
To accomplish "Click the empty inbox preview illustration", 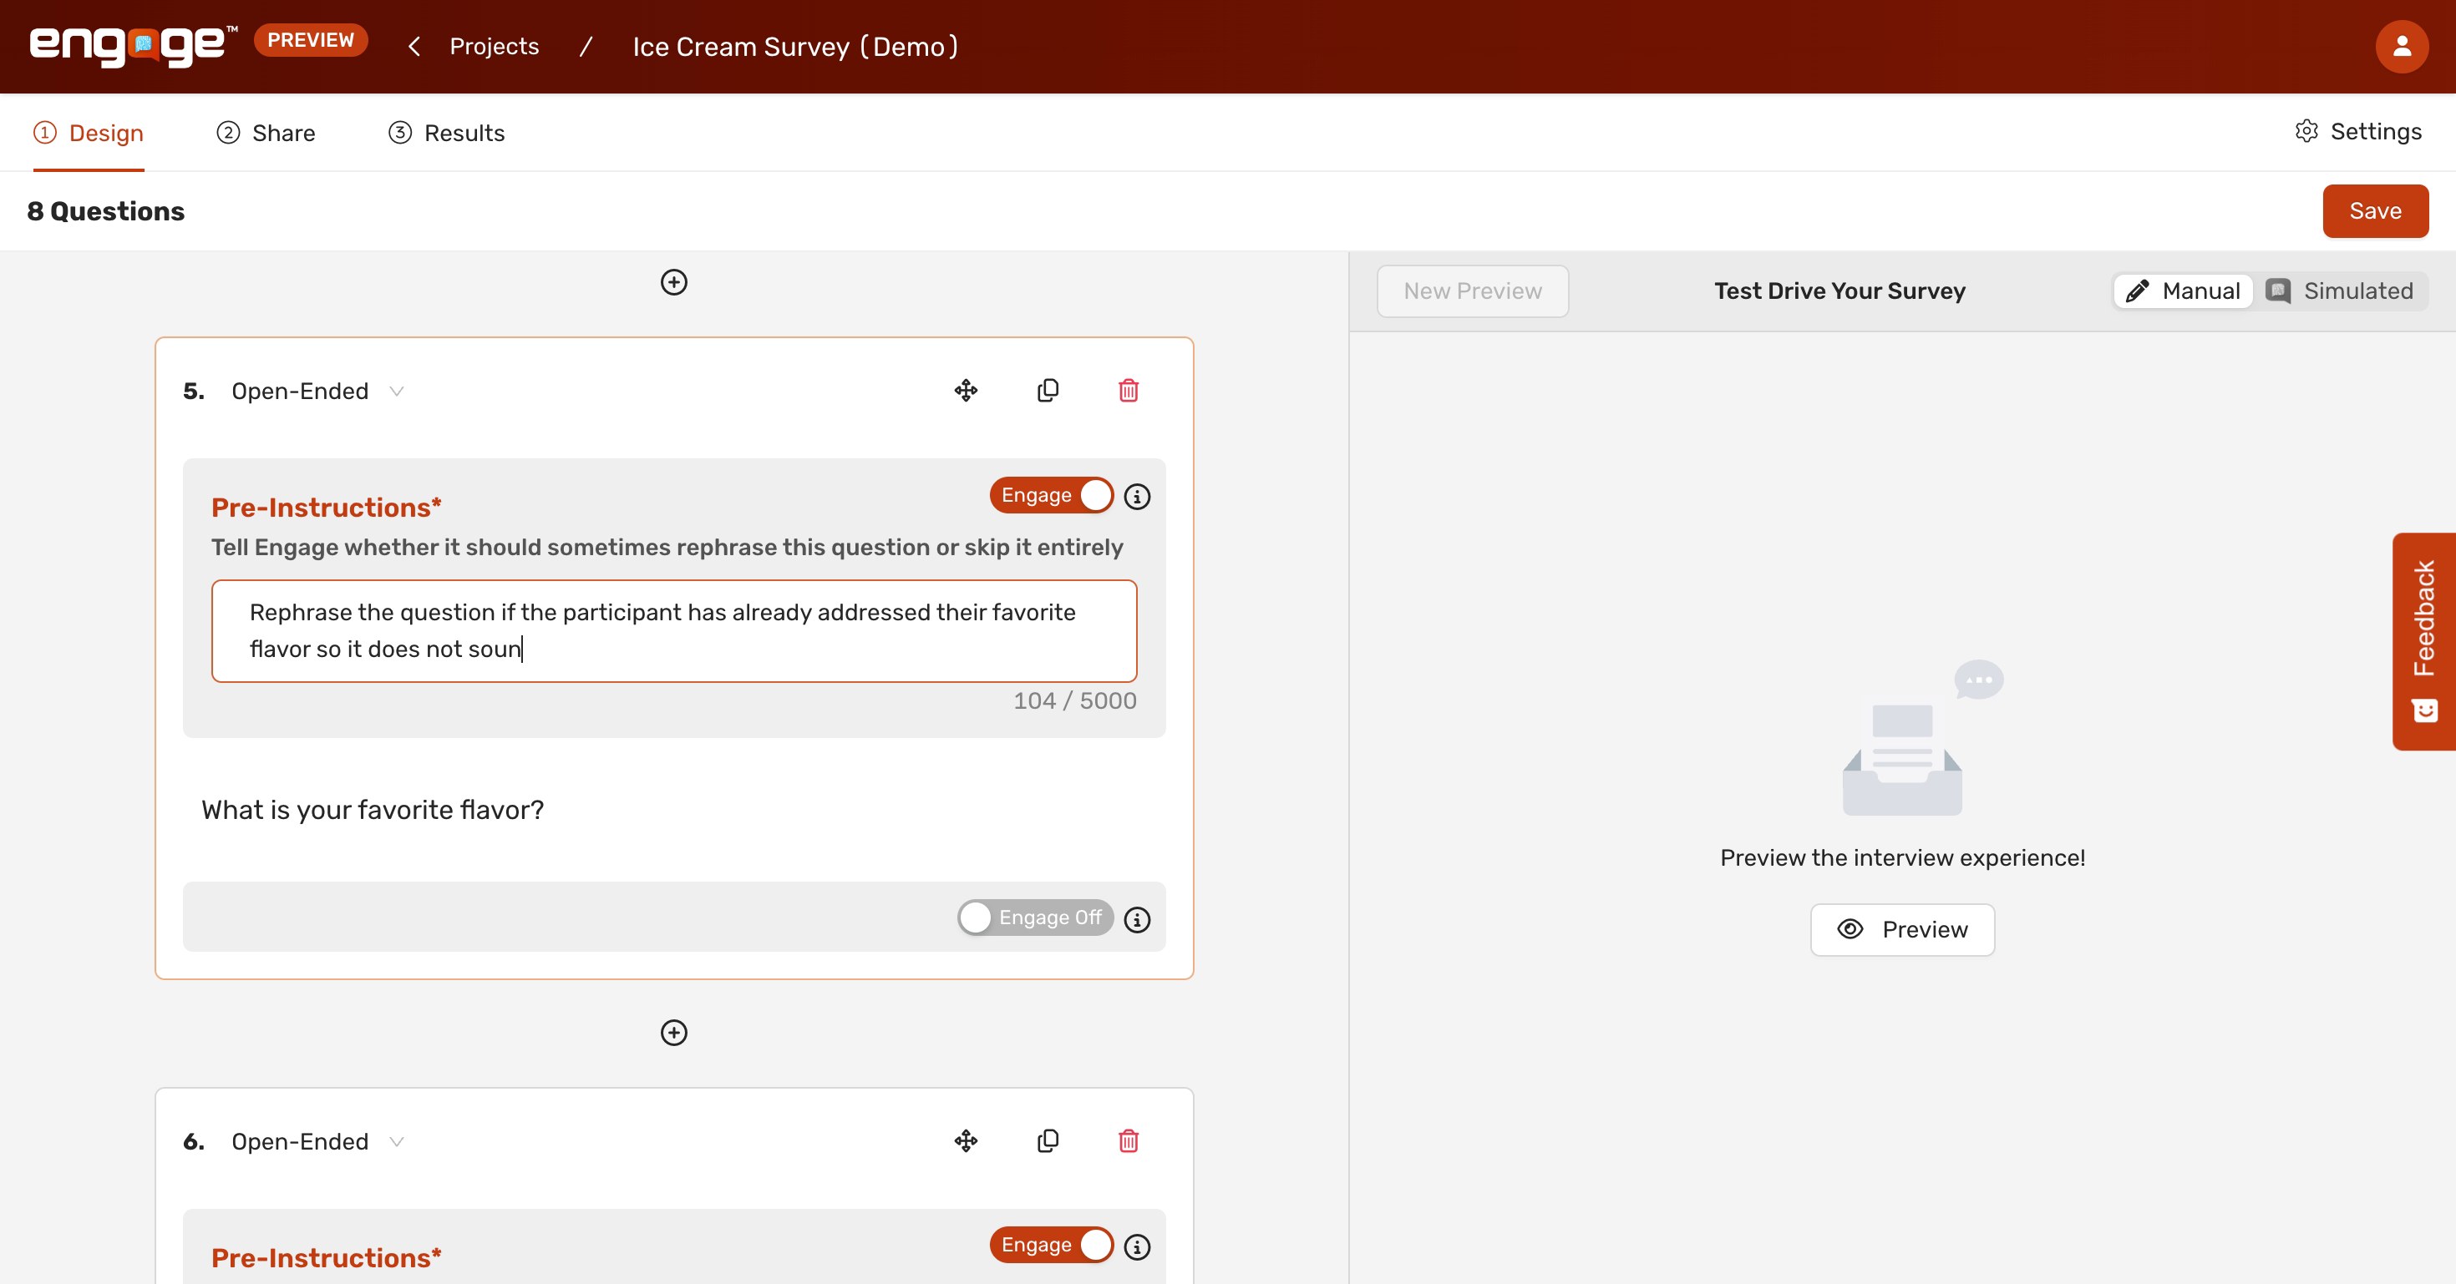I will pyautogui.click(x=1921, y=738).
